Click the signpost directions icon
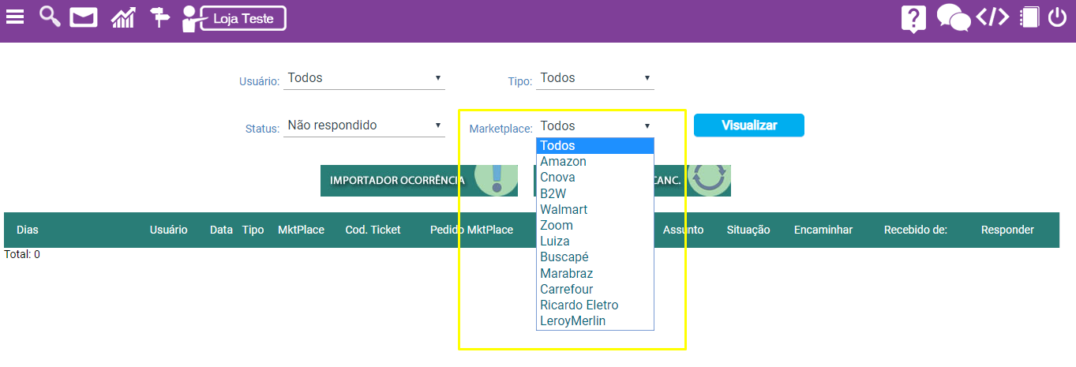Image resolution: width=1076 pixels, height=367 pixels. [159, 17]
